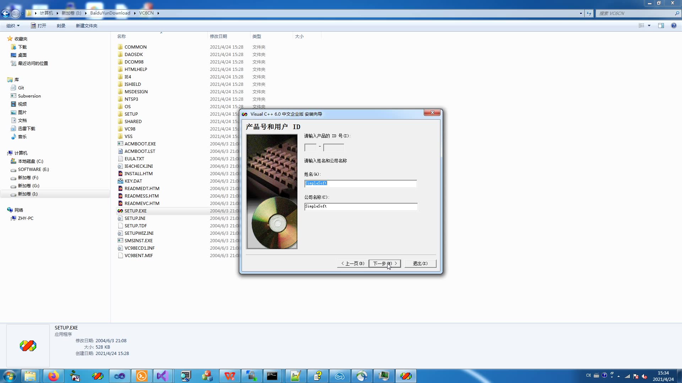Image resolution: width=682 pixels, height=383 pixels.
Task: Select ZHY-PC under network
Action: (26, 218)
